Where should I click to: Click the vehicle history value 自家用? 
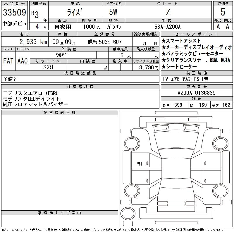coord(63,27)
